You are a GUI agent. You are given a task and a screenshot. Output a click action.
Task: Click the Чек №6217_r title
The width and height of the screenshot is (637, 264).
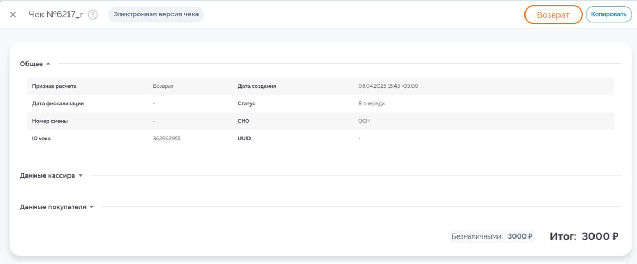(55, 15)
